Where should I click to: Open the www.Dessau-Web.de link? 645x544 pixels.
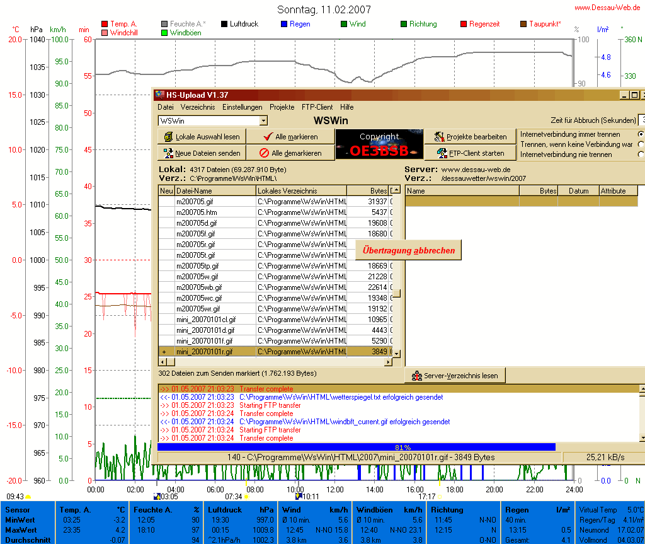[607, 8]
